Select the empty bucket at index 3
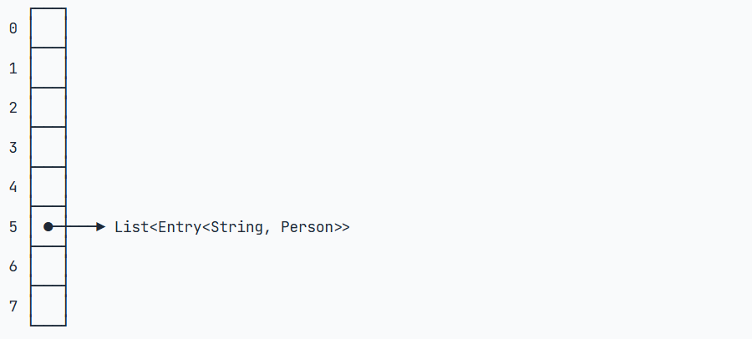 pyautogui.click(x=48, y=147)
